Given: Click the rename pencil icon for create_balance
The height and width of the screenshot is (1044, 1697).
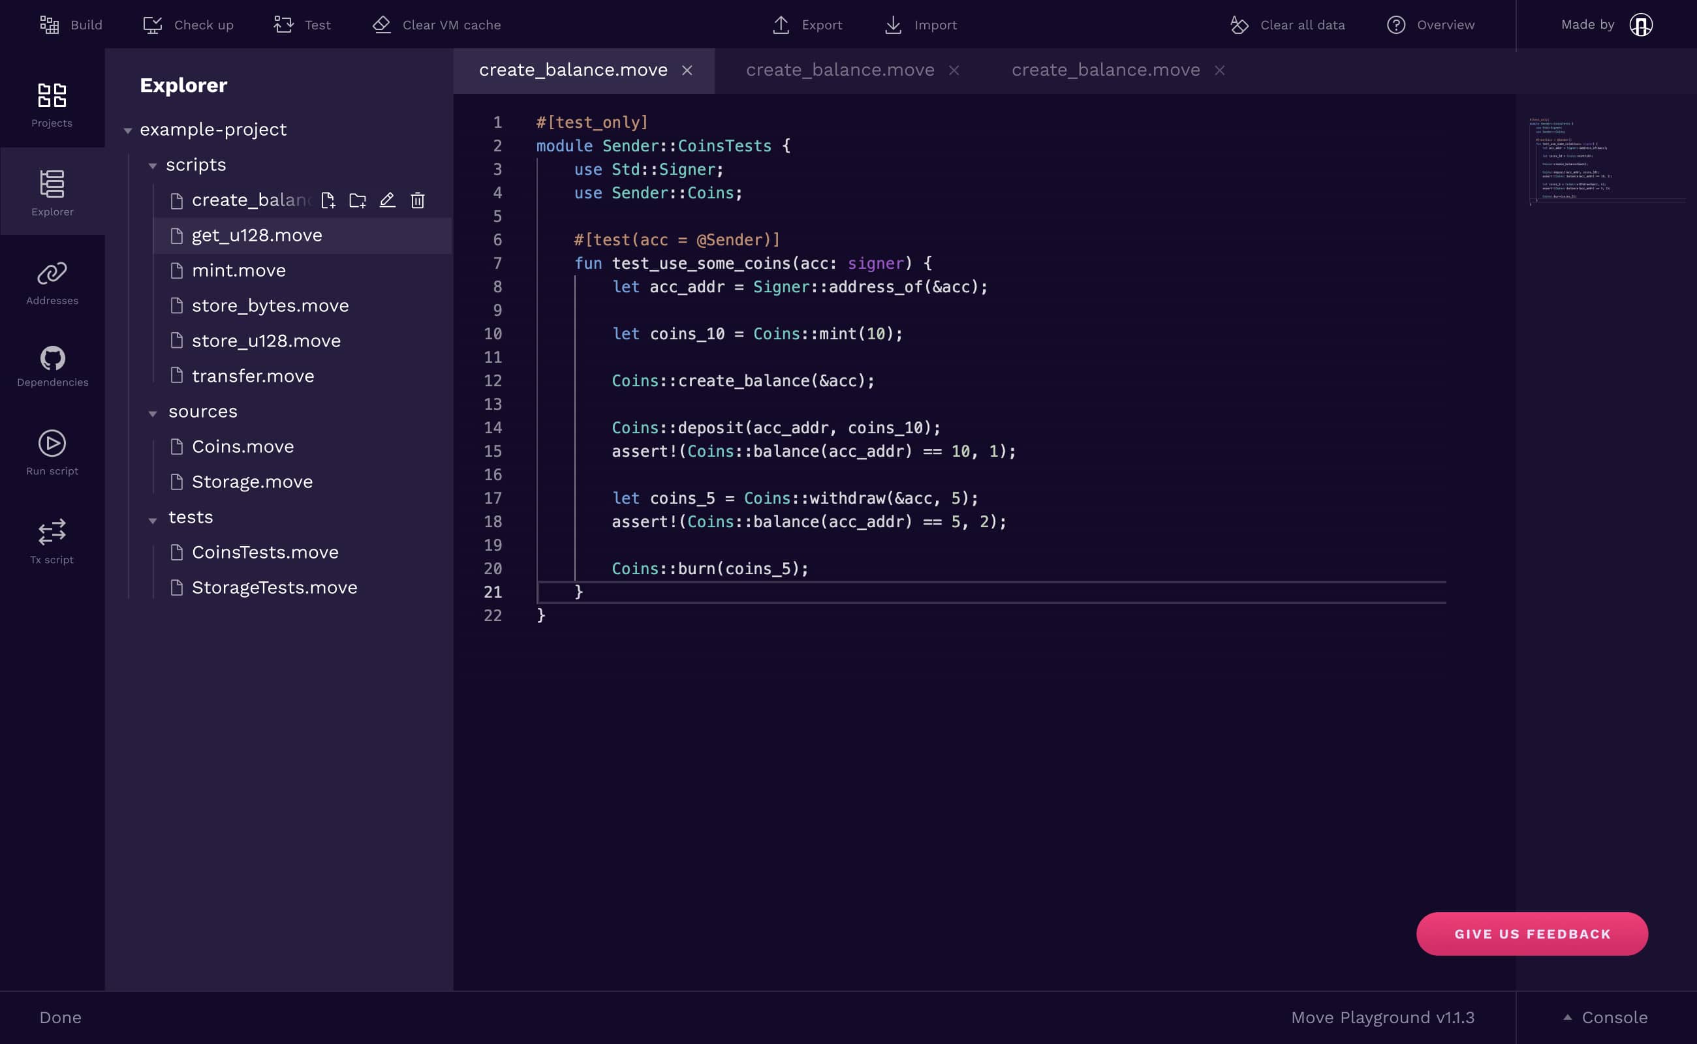Looking at the screenshot, I should [x=388, y=200].
